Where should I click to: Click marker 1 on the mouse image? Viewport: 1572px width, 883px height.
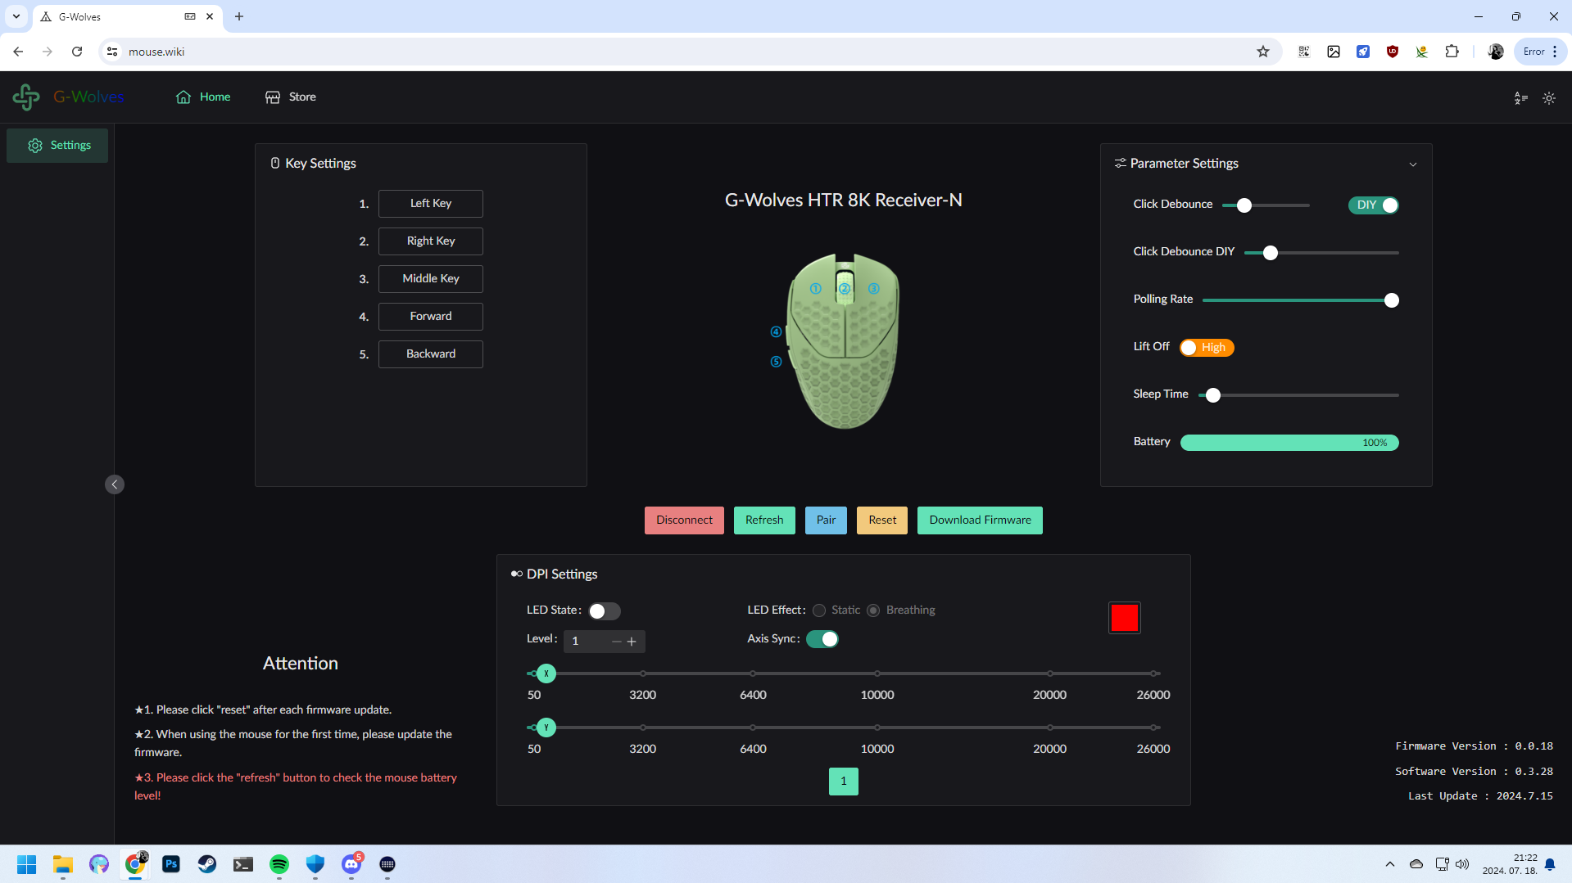816,289
